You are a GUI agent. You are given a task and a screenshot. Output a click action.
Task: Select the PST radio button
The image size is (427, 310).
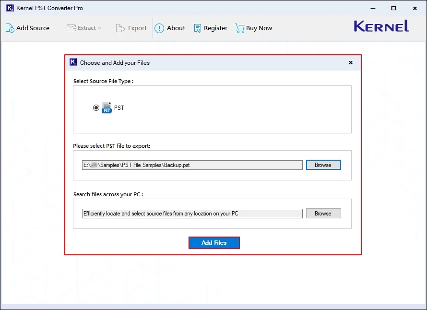pos(96,107)
